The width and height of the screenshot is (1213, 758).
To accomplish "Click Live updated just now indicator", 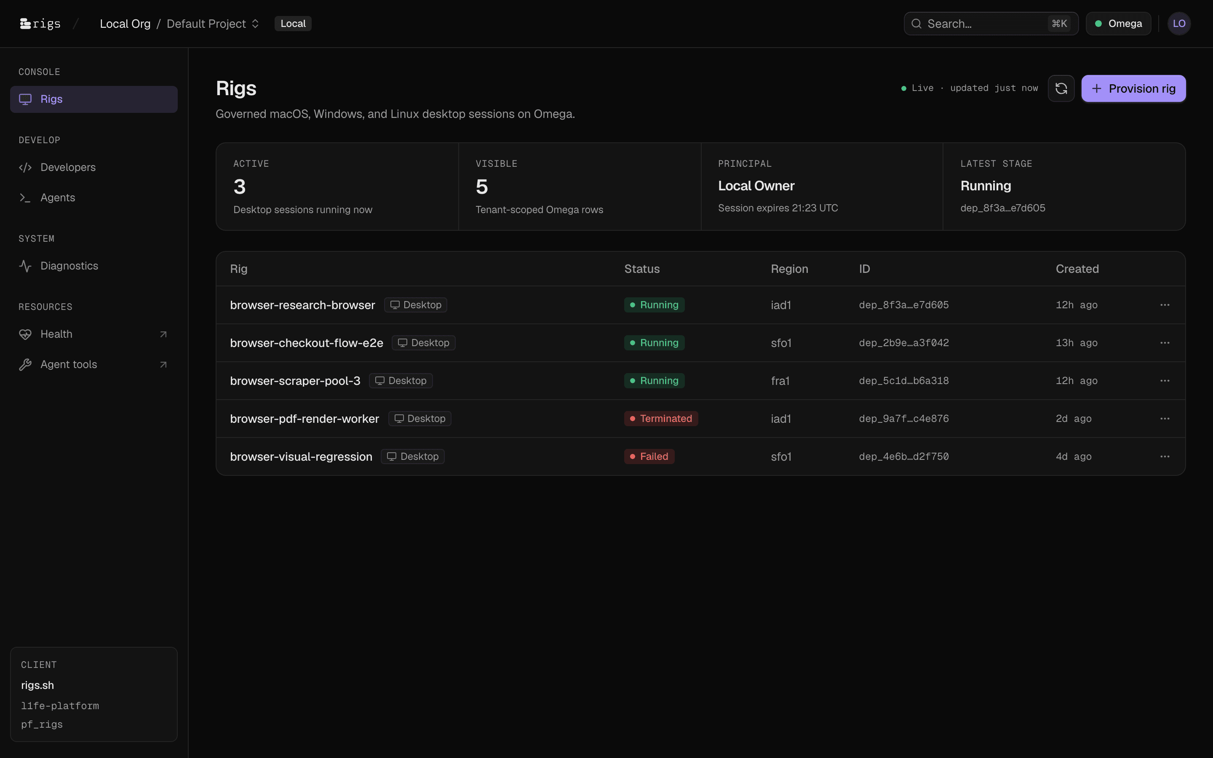I will [970, 88].
